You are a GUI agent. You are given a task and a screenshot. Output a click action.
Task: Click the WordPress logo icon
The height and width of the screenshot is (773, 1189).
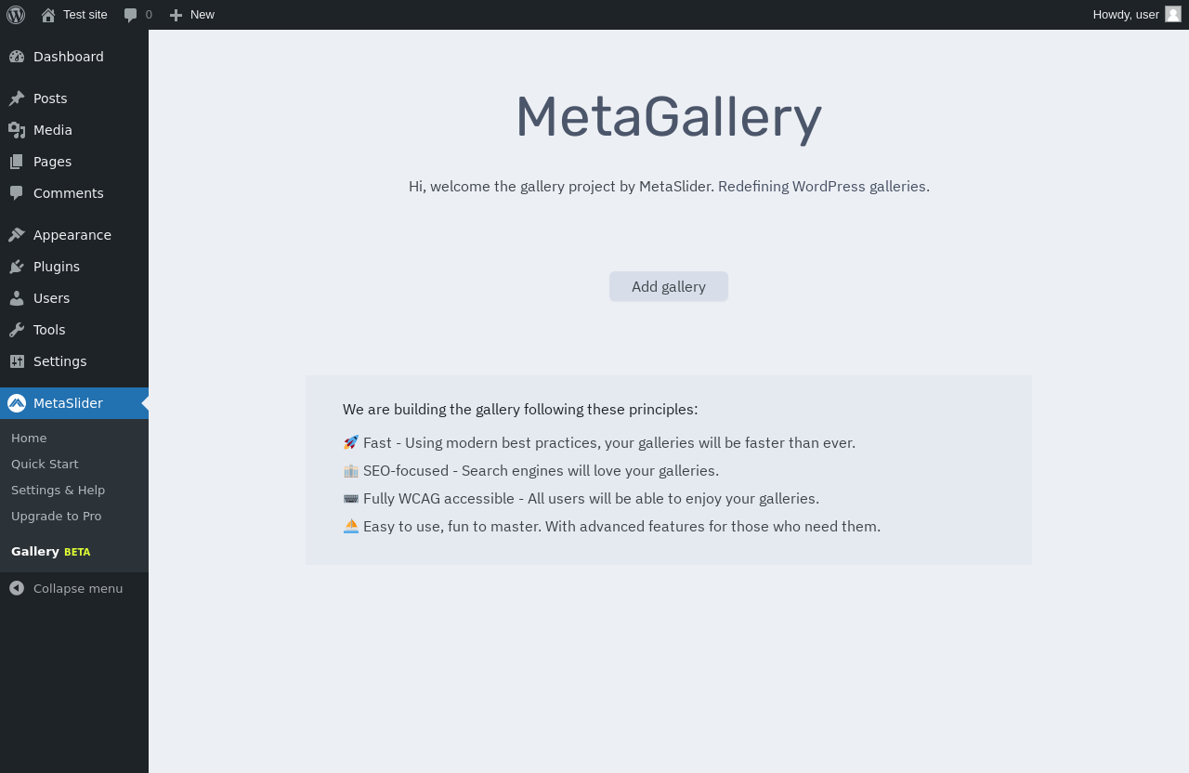pos(16,15)
